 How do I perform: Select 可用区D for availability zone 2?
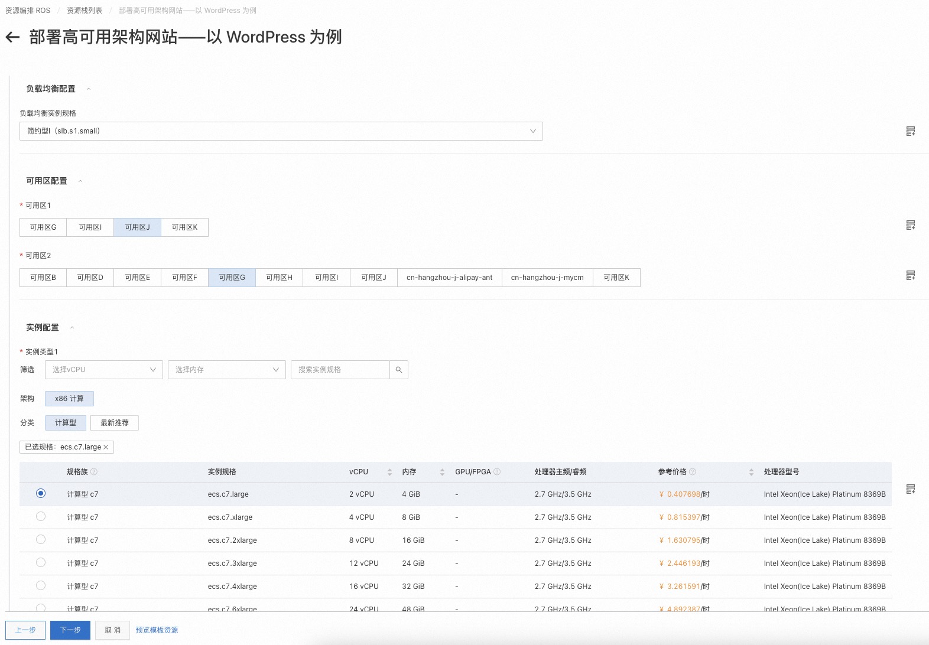90,278
